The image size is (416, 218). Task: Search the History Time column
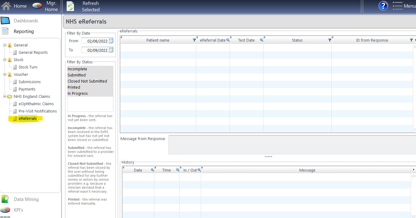pyautogui.click(x=178, y=170)
